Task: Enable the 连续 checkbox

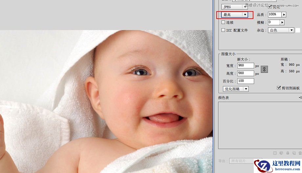Action: point(223,23)
